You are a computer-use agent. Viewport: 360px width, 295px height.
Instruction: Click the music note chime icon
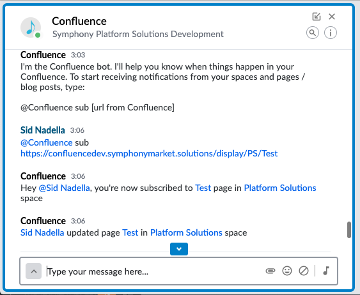[x=326, y=271]
